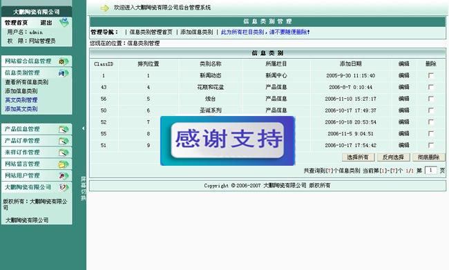Viewport: 449px width, 270px height.
Task: Click the 排列位置 column header
Action: coord(149,64)
